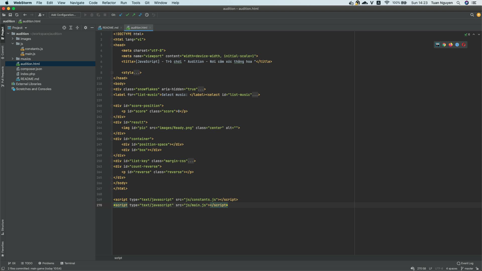The width and height of the screenshot is (482, 271).
Task: Select audition.html editor tab
Action: coord(139,28)
